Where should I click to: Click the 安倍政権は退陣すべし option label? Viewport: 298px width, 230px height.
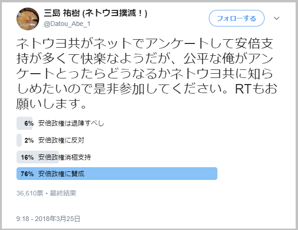tap(71, 123)
